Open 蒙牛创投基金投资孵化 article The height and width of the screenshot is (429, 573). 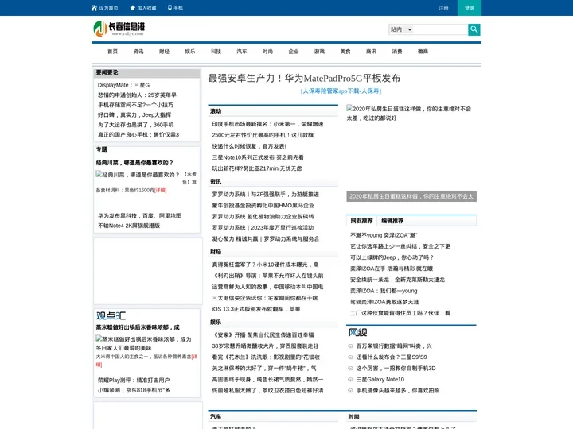(263, 206)
